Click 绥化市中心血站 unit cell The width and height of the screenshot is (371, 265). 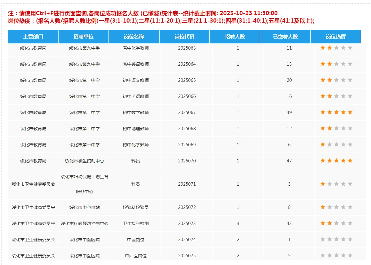[x=85, y=207]
